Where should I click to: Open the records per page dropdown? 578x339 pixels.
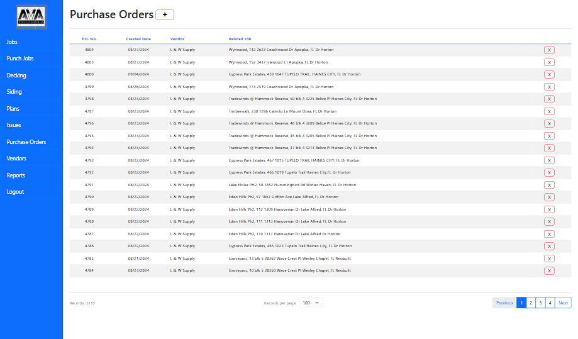coord(311,303)
